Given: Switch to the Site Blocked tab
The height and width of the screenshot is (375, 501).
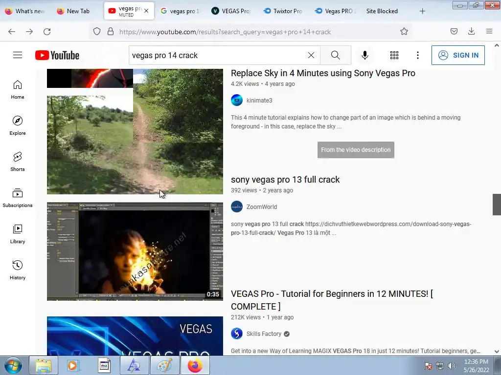Looking at the screenshot, I should [382, 11].
